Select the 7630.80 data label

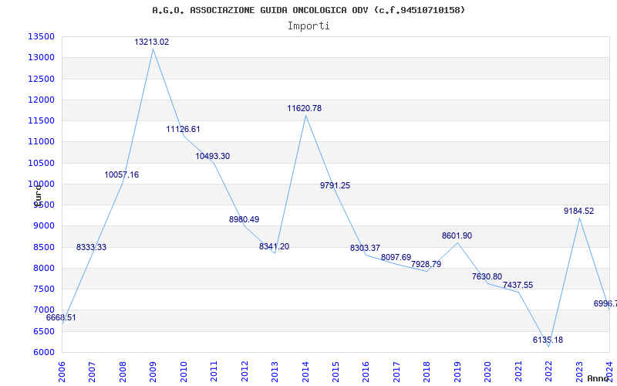(487, 277)
